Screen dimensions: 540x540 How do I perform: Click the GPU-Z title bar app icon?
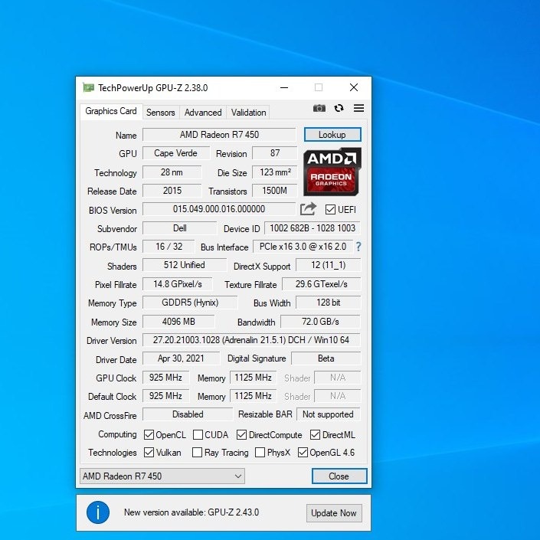tap(89, 88)
